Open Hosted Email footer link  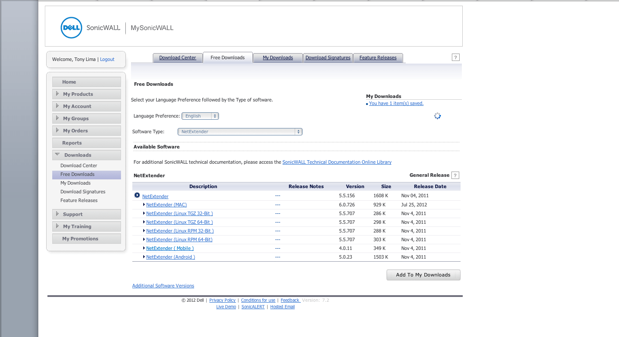[283, 307]
